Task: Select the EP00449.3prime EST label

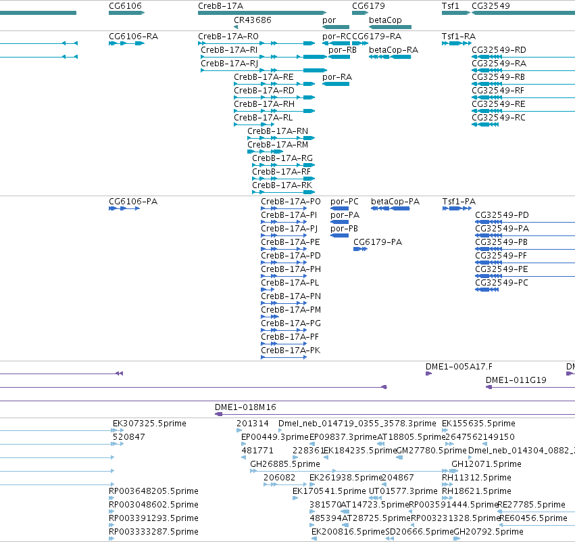Action: coord(275,437)
